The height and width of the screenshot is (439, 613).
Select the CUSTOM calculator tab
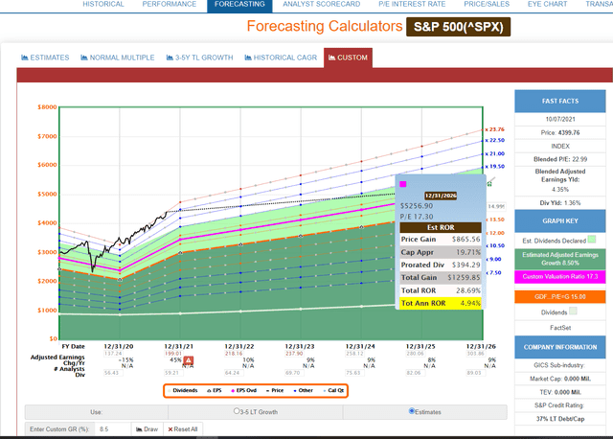[348, 58]
